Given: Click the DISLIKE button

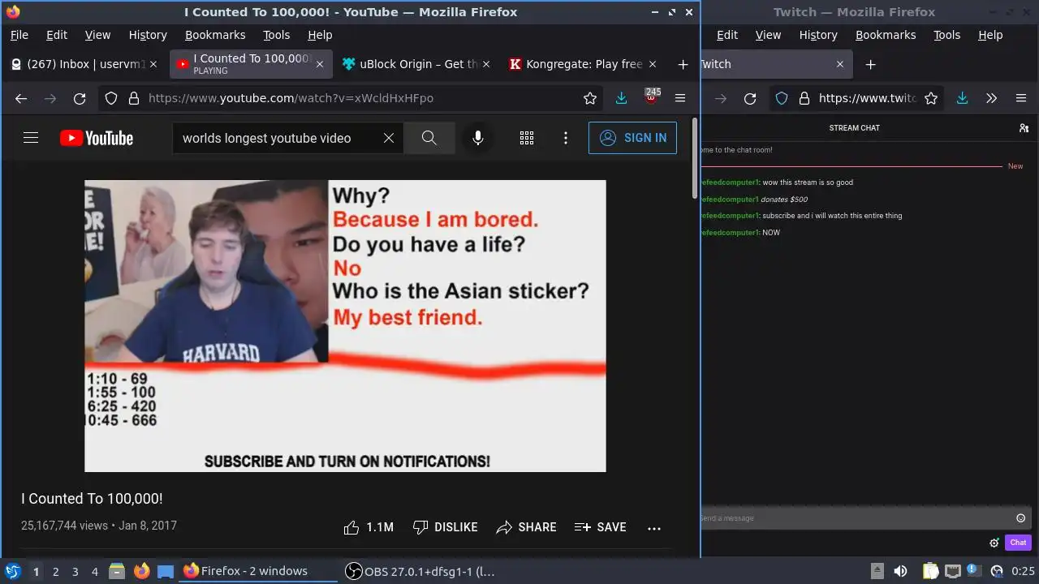Looking at the screenshot, I should pos(445,527).
